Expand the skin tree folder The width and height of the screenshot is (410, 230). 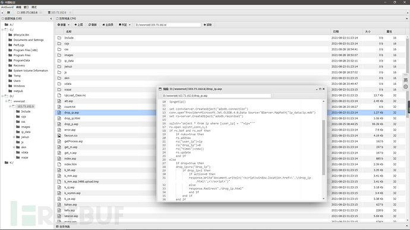click(x=14, y=147)
